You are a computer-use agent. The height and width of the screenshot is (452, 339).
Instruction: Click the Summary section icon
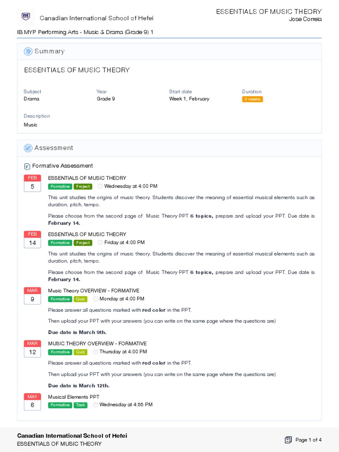(28, 52)
